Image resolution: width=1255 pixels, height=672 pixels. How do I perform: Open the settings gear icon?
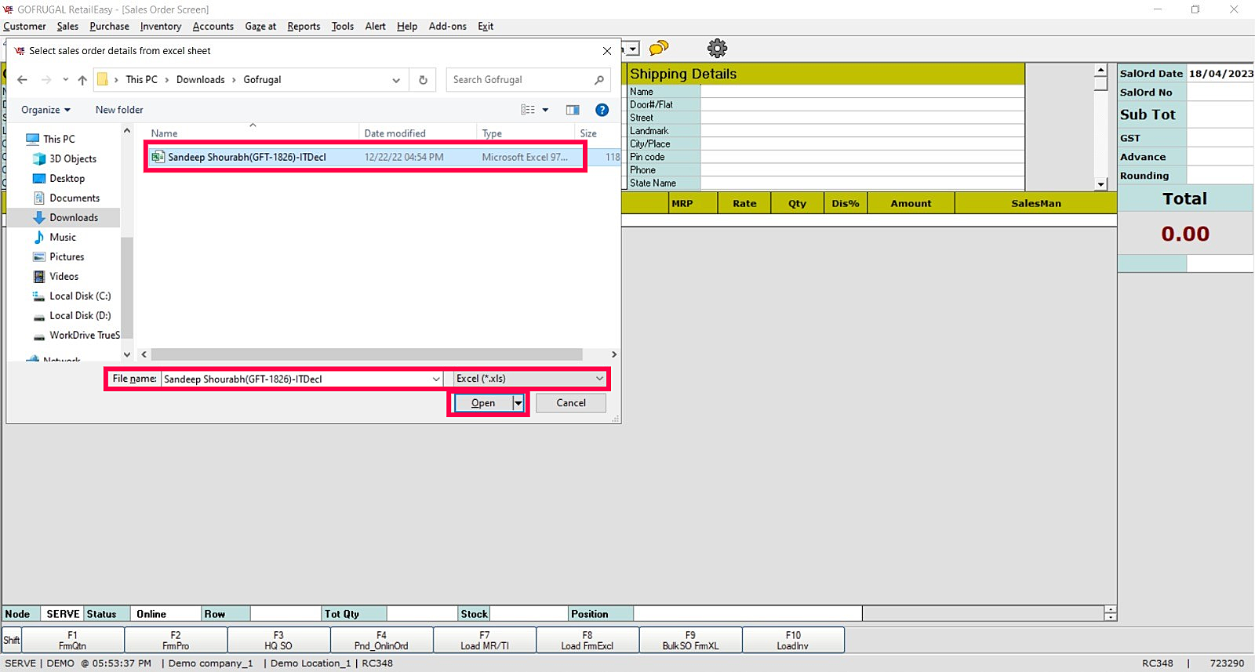(x=717, y=48)
